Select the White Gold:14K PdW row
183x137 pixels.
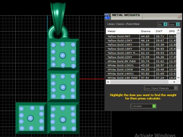[141, 78]
